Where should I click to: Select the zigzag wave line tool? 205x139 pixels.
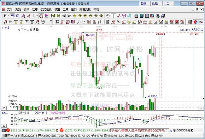(x=84, y=22)
